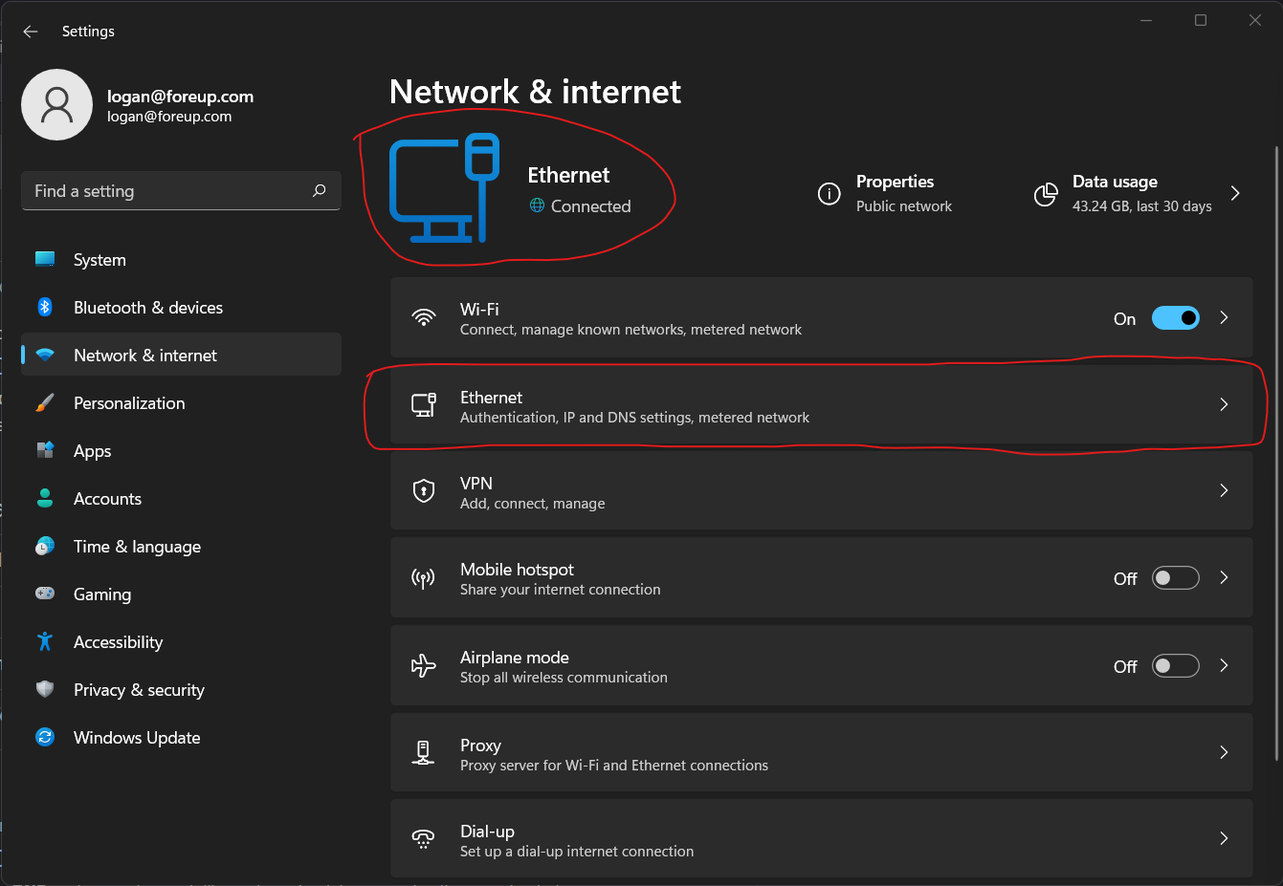This screenshot has width=1283, height=886.
Task: Click the Dial-up phone icon
Action: click(424, 838)
